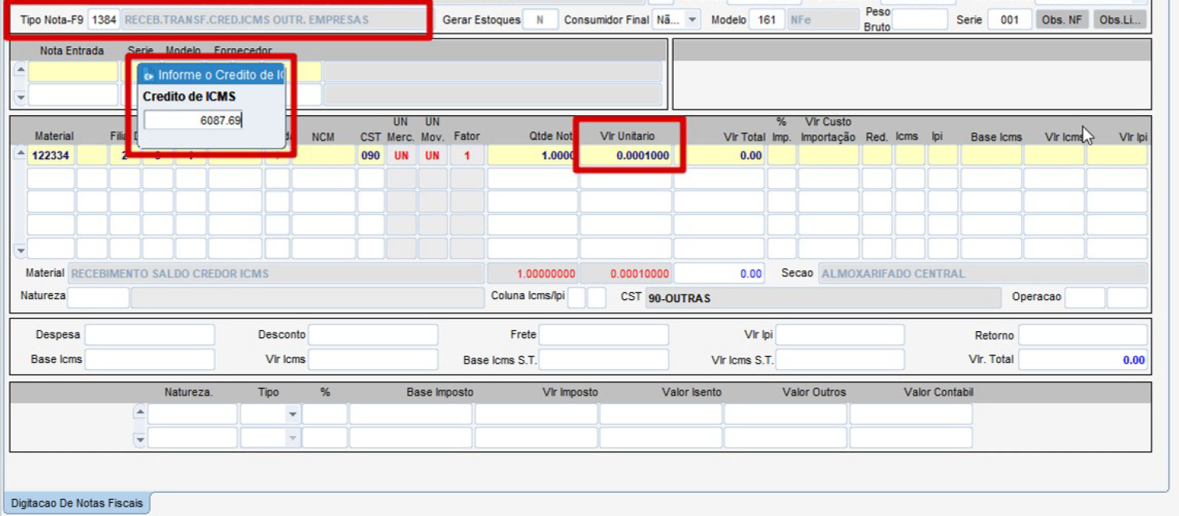Image resolution: width=1179 pixels, height=516 pixels.
Task: Click the up arrow of the items grid
Action: tap(20, 154)
